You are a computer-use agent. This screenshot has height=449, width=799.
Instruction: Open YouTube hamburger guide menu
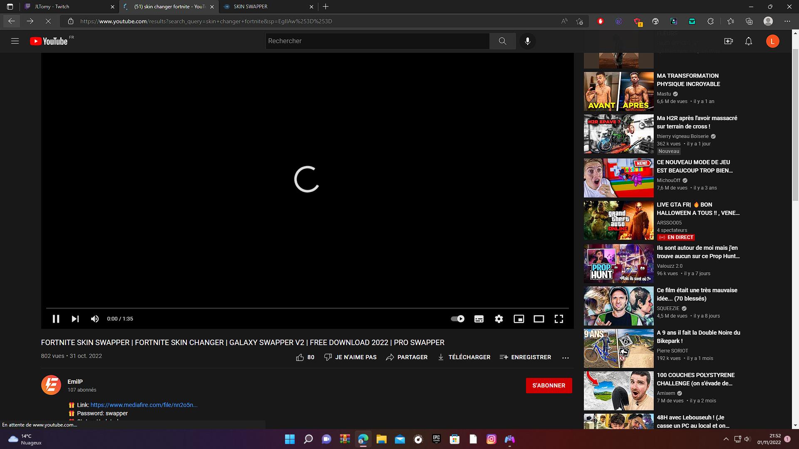pyautogui.click(x=15, y=41)
